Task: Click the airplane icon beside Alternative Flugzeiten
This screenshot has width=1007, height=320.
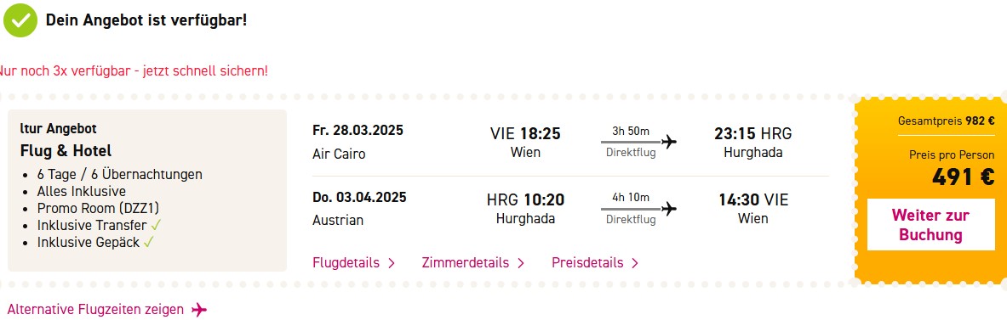Action: pyautogui.click(x=199, y=310)
